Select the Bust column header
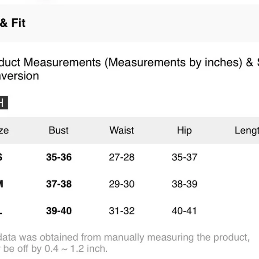Screen dimensions: 259x259 (x=58, y=130)
